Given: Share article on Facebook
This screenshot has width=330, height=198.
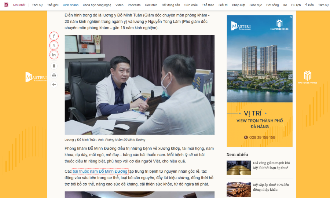Looking at the screenshot, I should 54,36.
